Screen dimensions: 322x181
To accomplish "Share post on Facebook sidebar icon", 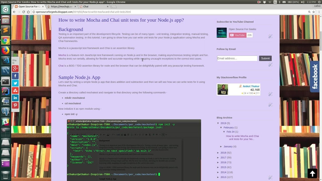I will (15, 76).
